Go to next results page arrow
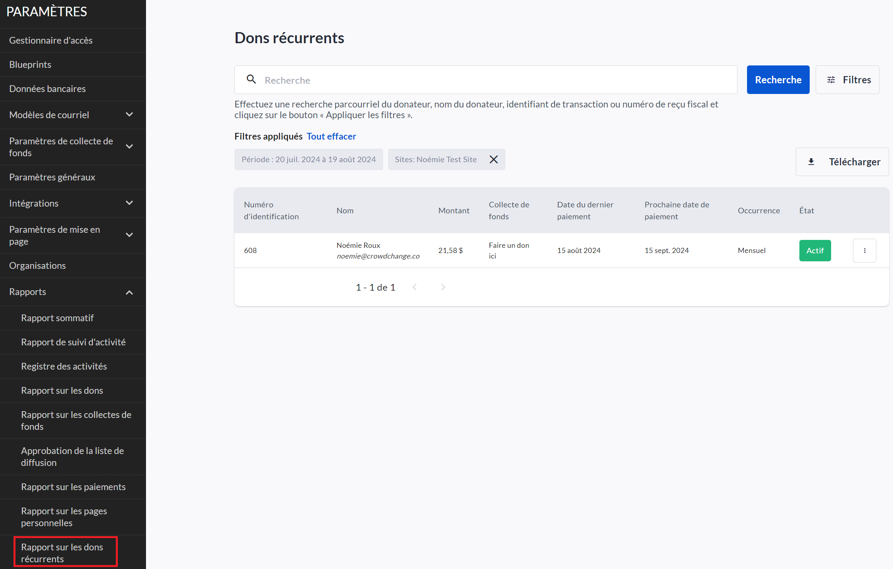This screenshot has width=893, height=569. coord(443,287)
